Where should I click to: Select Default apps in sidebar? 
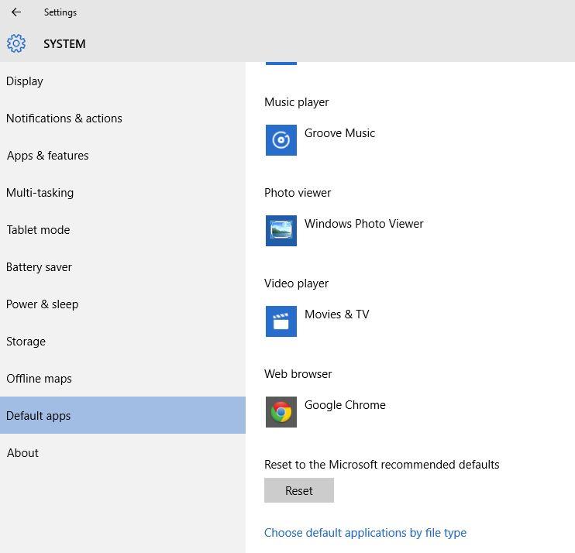click(122, 415)
